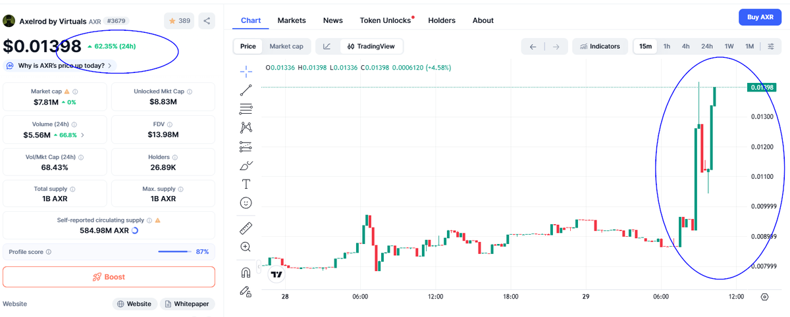Open the Chart tab

[x=251, y=20]
